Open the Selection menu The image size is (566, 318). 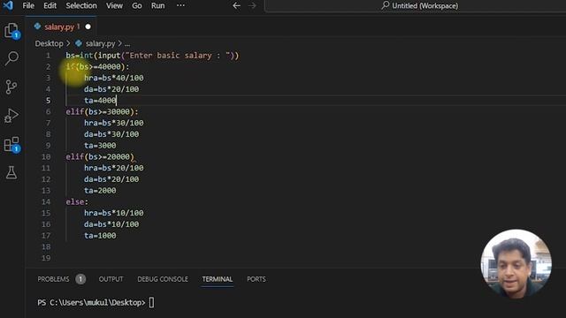coord(81,6)
